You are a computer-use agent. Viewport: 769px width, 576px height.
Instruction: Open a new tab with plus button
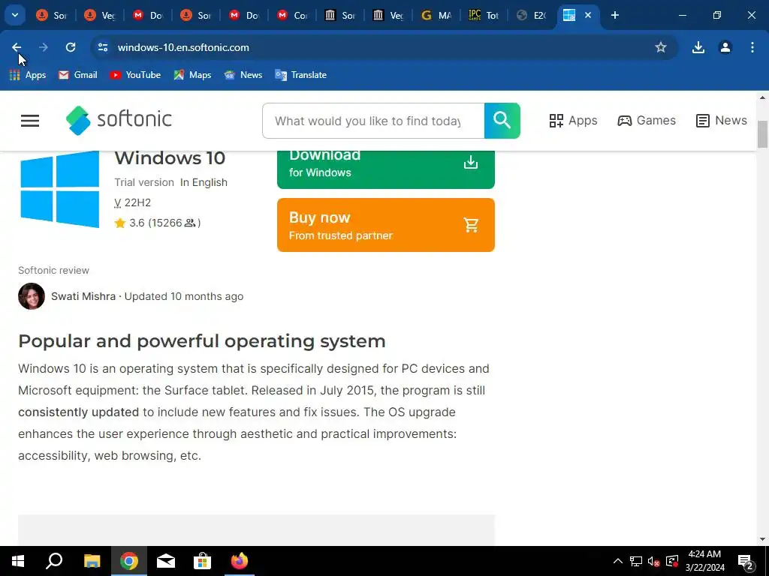click(x=614, y=15)
